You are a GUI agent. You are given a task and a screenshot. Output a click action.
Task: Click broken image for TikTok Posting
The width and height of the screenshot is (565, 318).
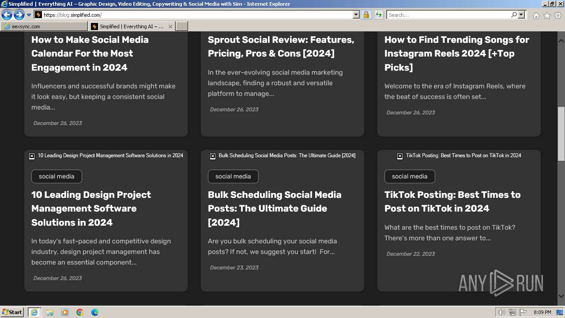[x=400, y=156]
